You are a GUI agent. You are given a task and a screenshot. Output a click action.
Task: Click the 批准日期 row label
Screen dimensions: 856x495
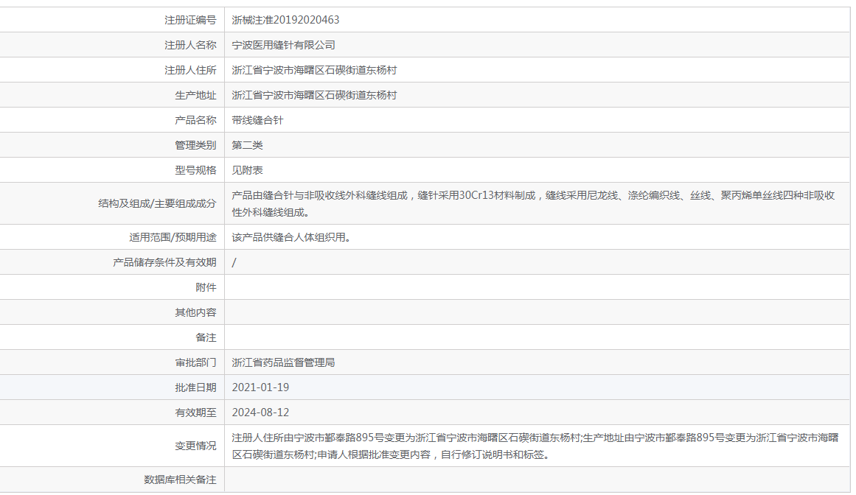pyautogui.click(x=195, y=387)
